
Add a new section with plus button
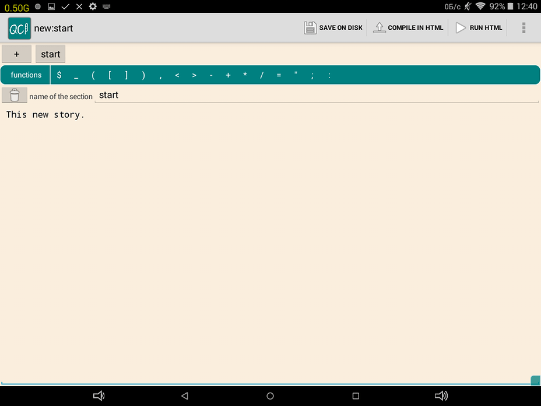click(16, 54)
